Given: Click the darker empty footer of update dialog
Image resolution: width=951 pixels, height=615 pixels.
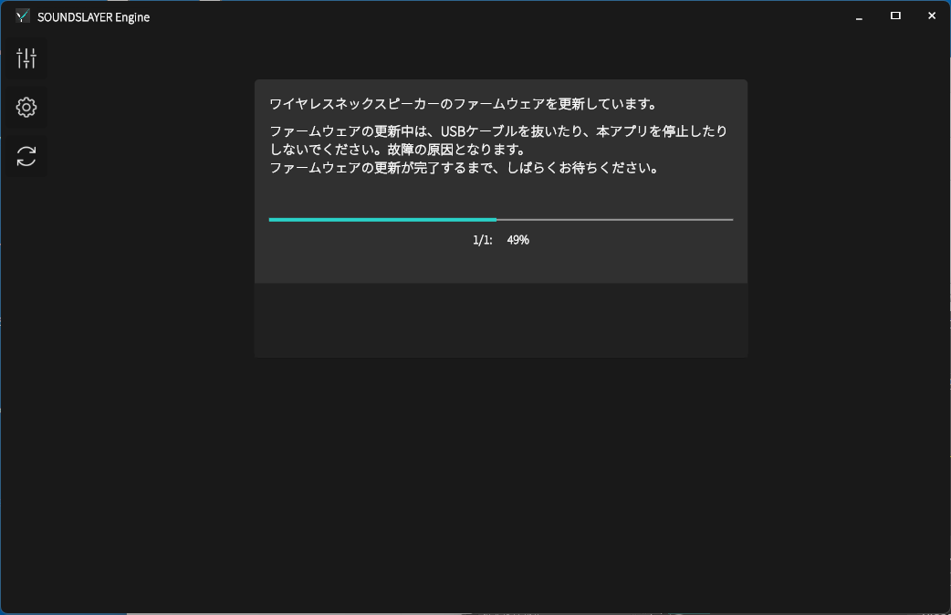Looking at the screenshot, I should [x=500, y=320].
